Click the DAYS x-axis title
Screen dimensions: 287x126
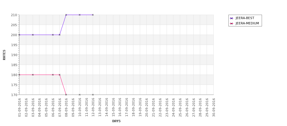(116, 121)
